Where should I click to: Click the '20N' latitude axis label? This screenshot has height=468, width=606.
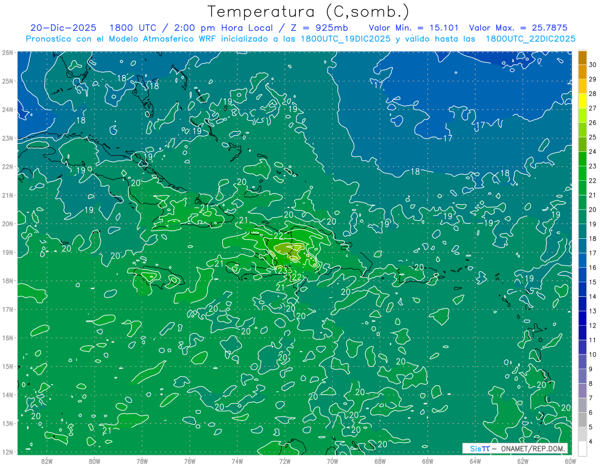[x=7, y=224]
